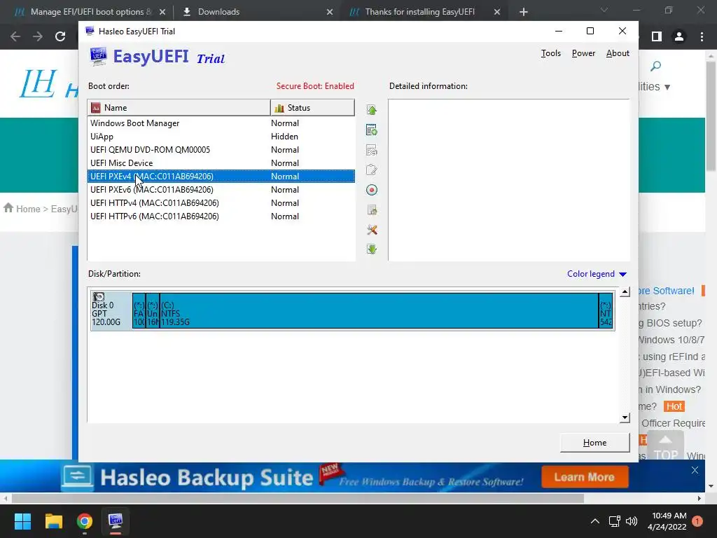This screenshot has width=717, height=538.
Task: Show hidden system tray icons
Action: point(594,521)
